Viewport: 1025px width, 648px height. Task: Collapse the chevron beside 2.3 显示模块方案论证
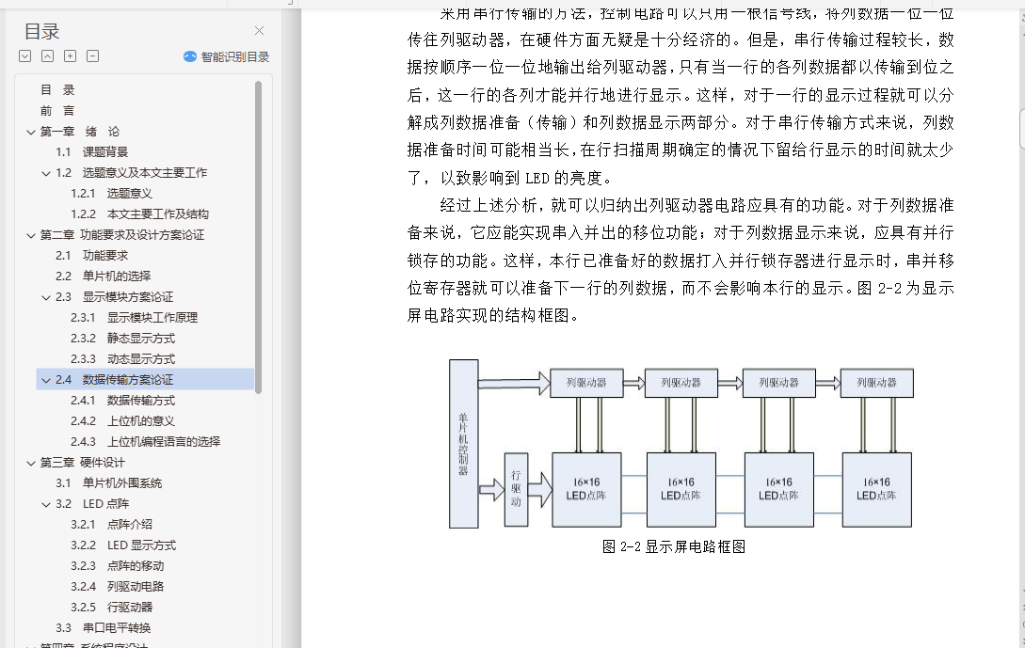tap(46, 297)
